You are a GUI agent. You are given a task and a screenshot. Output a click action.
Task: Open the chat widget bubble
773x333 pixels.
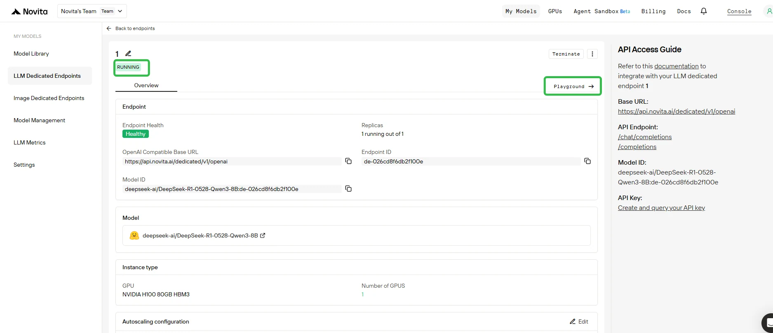(x=768, y=322)
